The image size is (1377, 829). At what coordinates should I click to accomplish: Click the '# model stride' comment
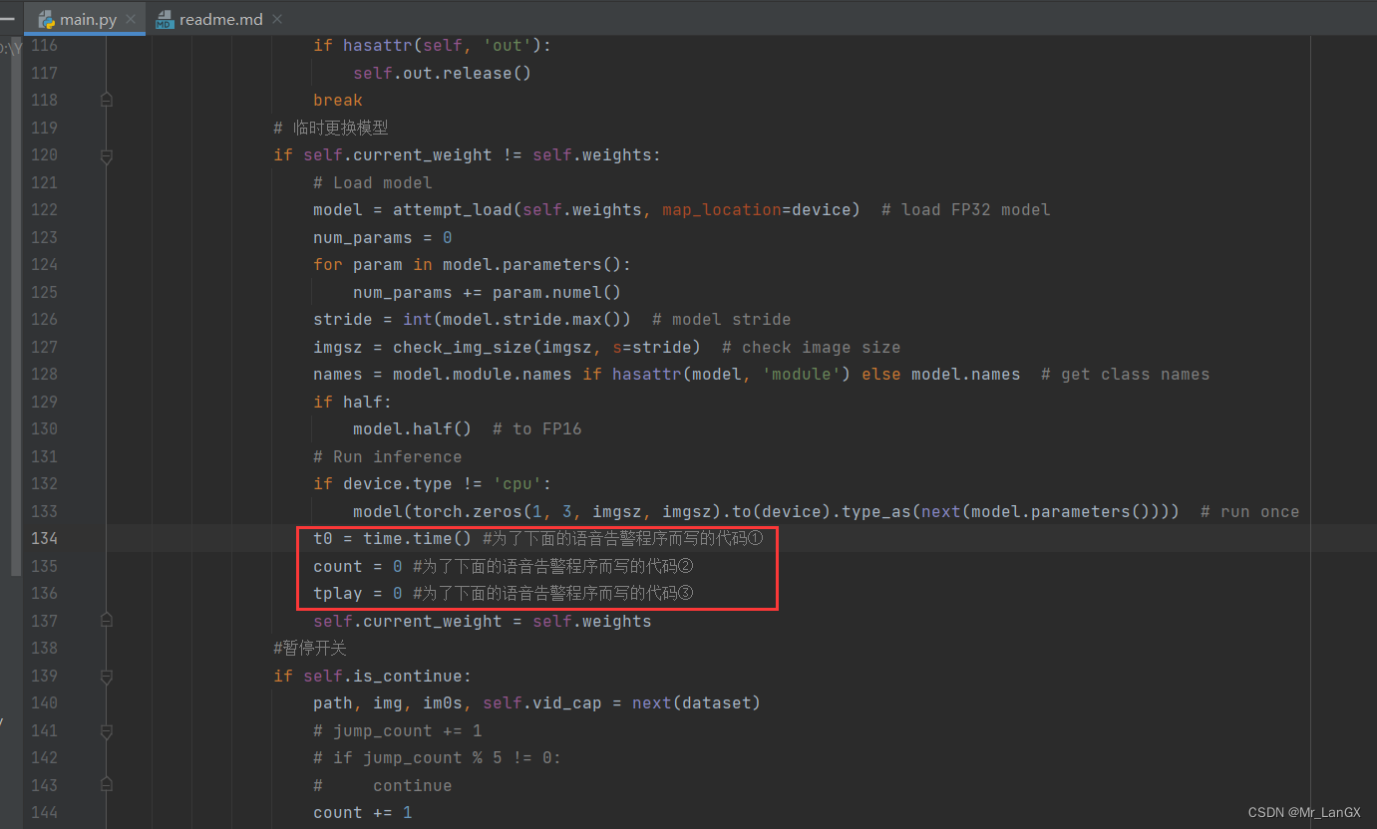[721, 319]
